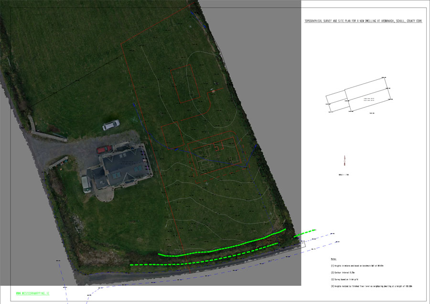Select the topographical survey title text

(364, 21)
